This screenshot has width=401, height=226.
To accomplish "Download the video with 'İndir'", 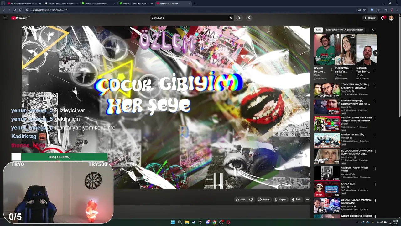I will pyautogui.click(x=296, y=199).
